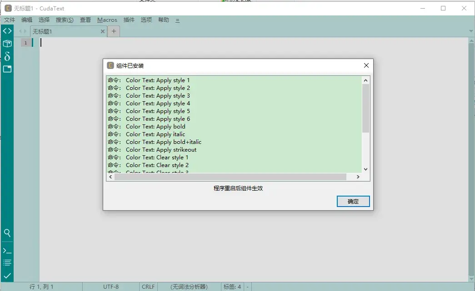Image resolution: width=475 pixels, height=291 pixels.
Task: Show the output log sidebar icon
Action: pyautogui.click(x=6, y=262)
